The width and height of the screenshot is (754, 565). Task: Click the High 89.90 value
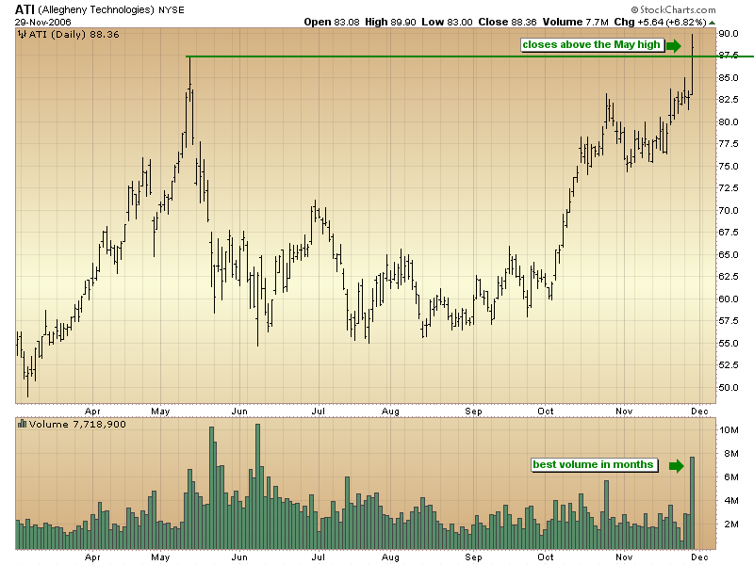(390, 22)
